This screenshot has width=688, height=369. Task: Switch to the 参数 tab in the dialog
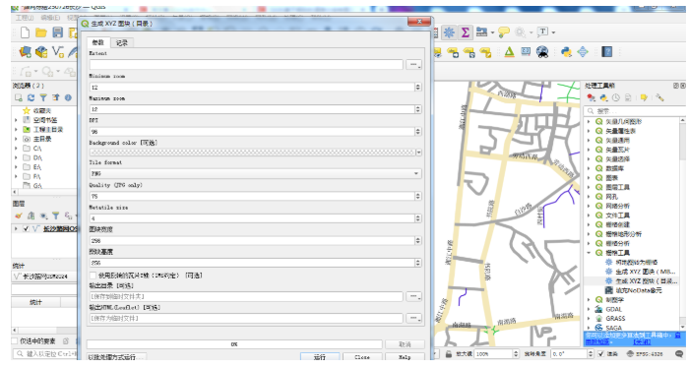97,42
